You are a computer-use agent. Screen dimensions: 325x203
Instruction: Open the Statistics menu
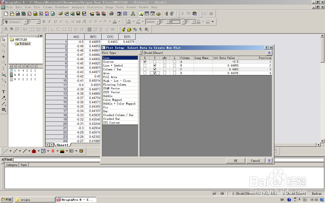[x=95, y=7]
